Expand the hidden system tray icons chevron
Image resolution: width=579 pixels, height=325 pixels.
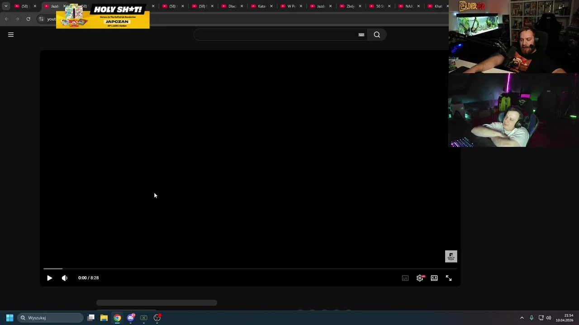(522, 318)
